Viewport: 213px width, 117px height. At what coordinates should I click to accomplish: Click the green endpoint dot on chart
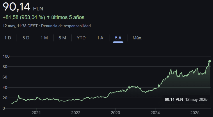coord(210,61)
